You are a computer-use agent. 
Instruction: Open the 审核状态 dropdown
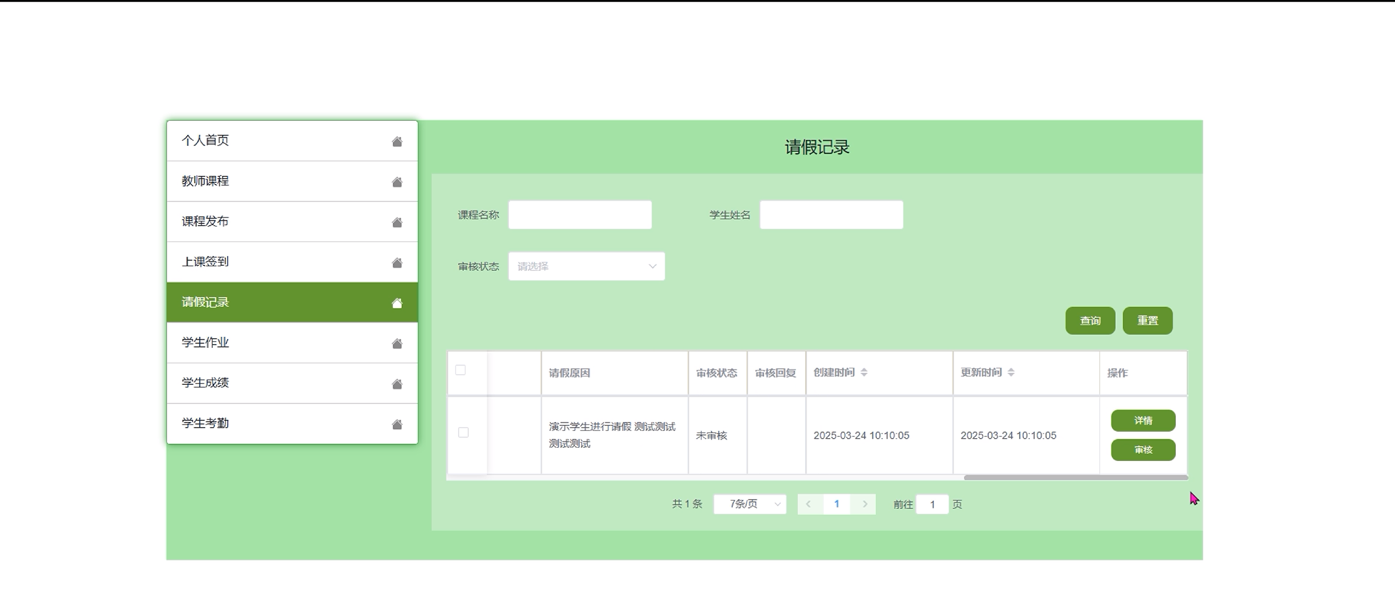(586, 266)
